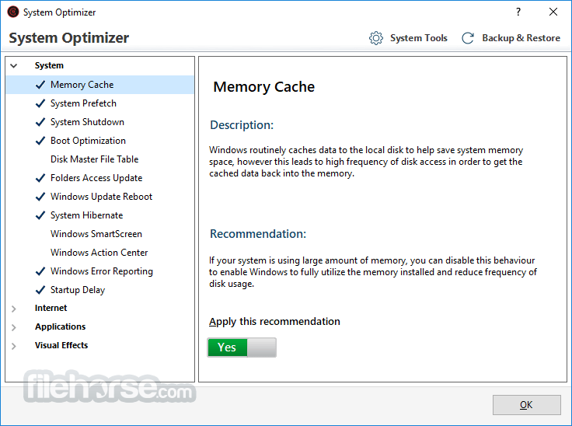The width and height of the screenshot is (572, 426).
Task: Select Startup Delay item
Action: click(x=78, y=290)
